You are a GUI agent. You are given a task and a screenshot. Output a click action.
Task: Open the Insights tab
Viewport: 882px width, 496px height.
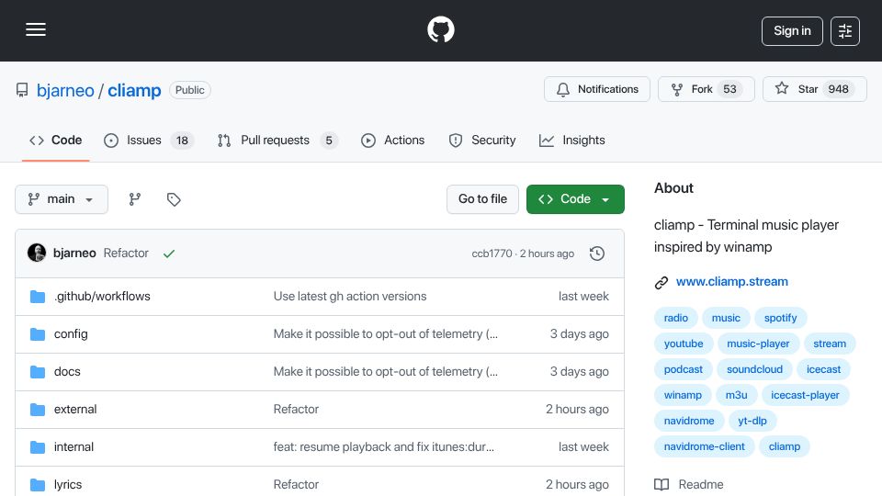(572, 141)
